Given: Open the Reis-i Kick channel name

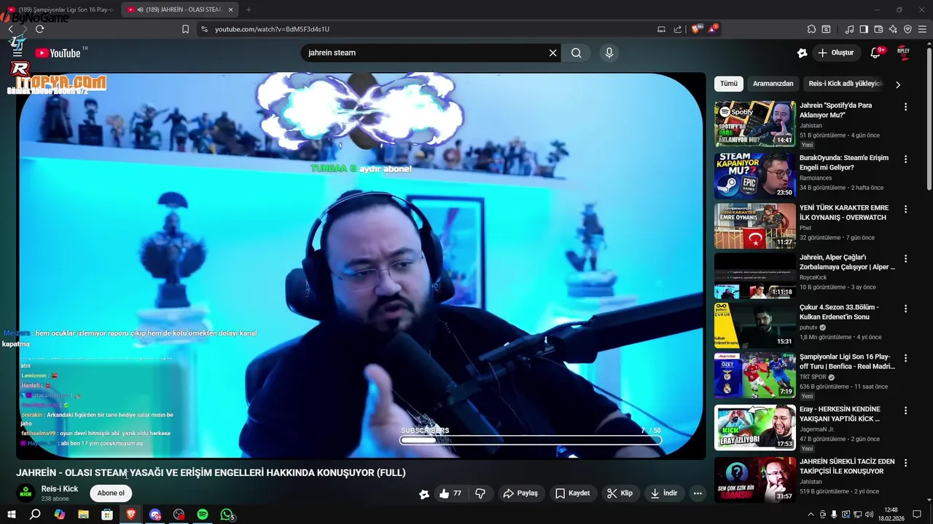Looking at the screenshot, I should tap(60, 488).
